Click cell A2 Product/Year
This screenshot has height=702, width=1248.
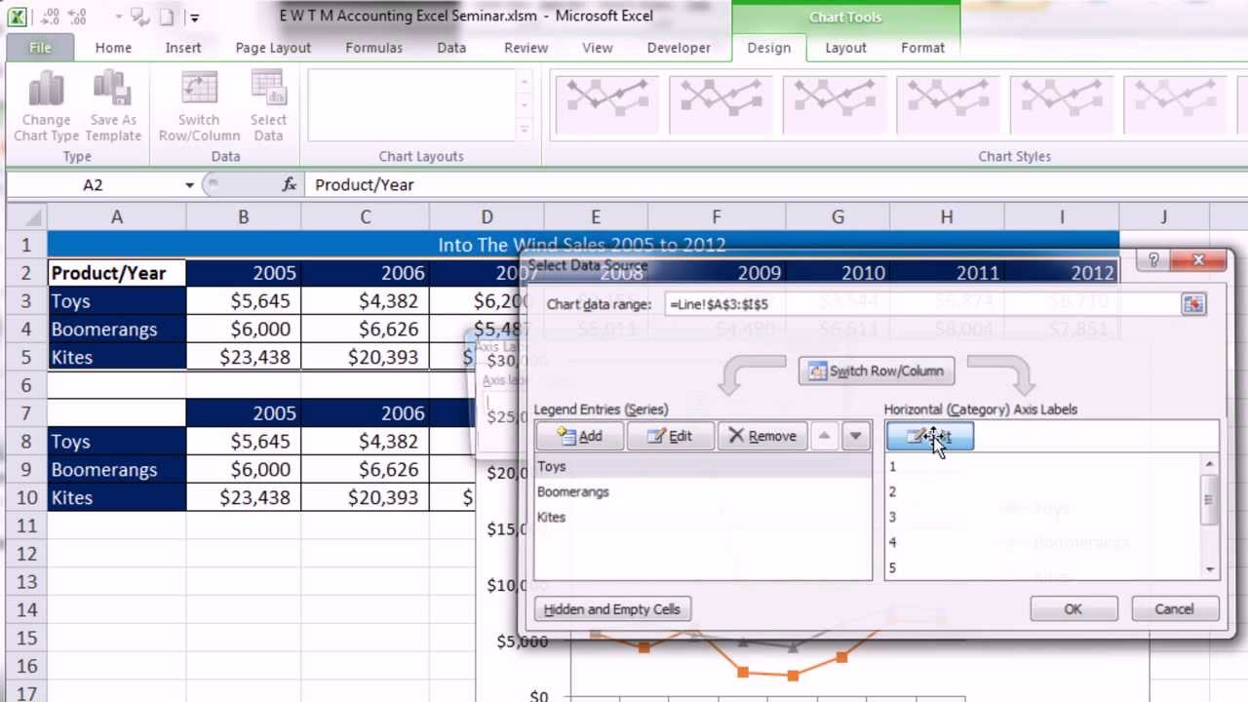116,273
